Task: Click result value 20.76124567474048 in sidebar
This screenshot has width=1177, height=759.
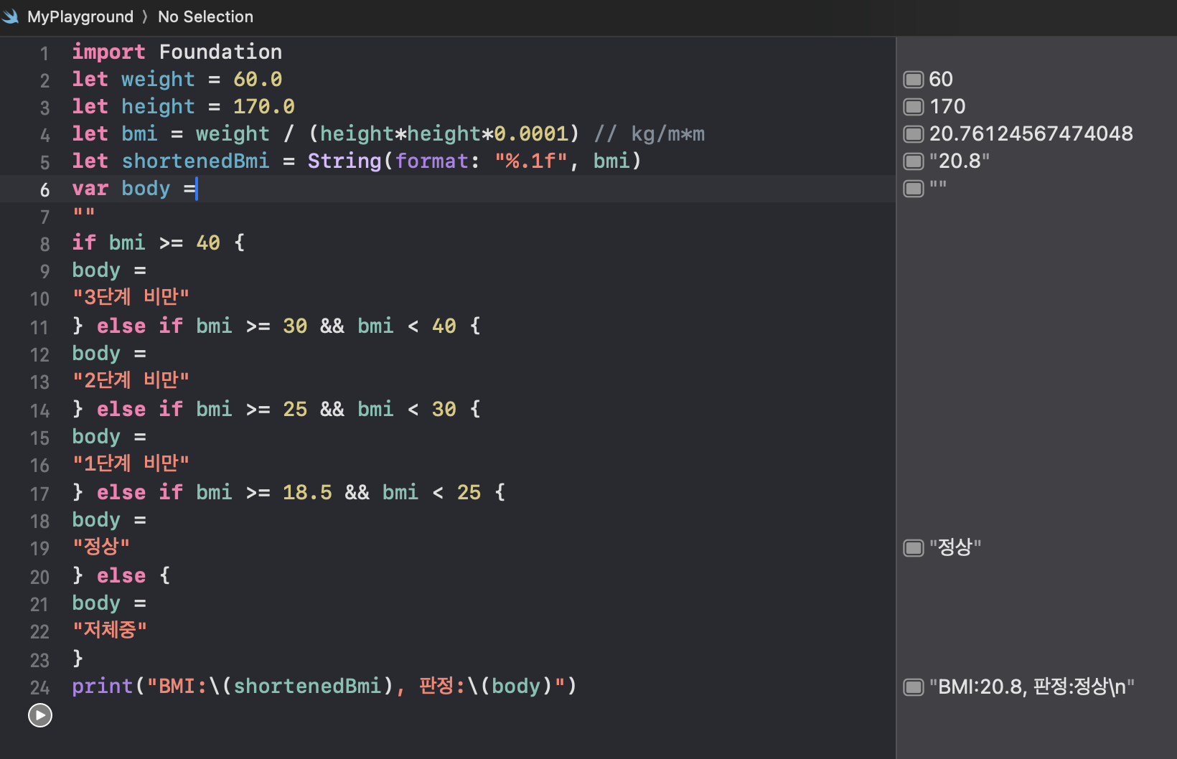Action: coord(1031,133)
